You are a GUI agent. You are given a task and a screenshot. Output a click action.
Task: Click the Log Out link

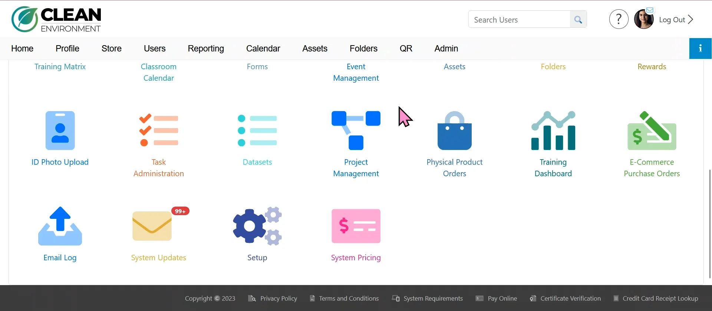[x=676, y=20]
